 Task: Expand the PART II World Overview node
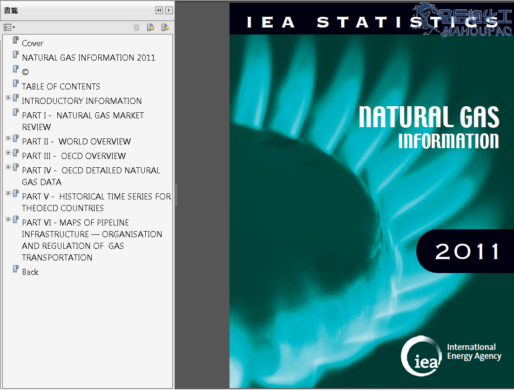[8, 138]
